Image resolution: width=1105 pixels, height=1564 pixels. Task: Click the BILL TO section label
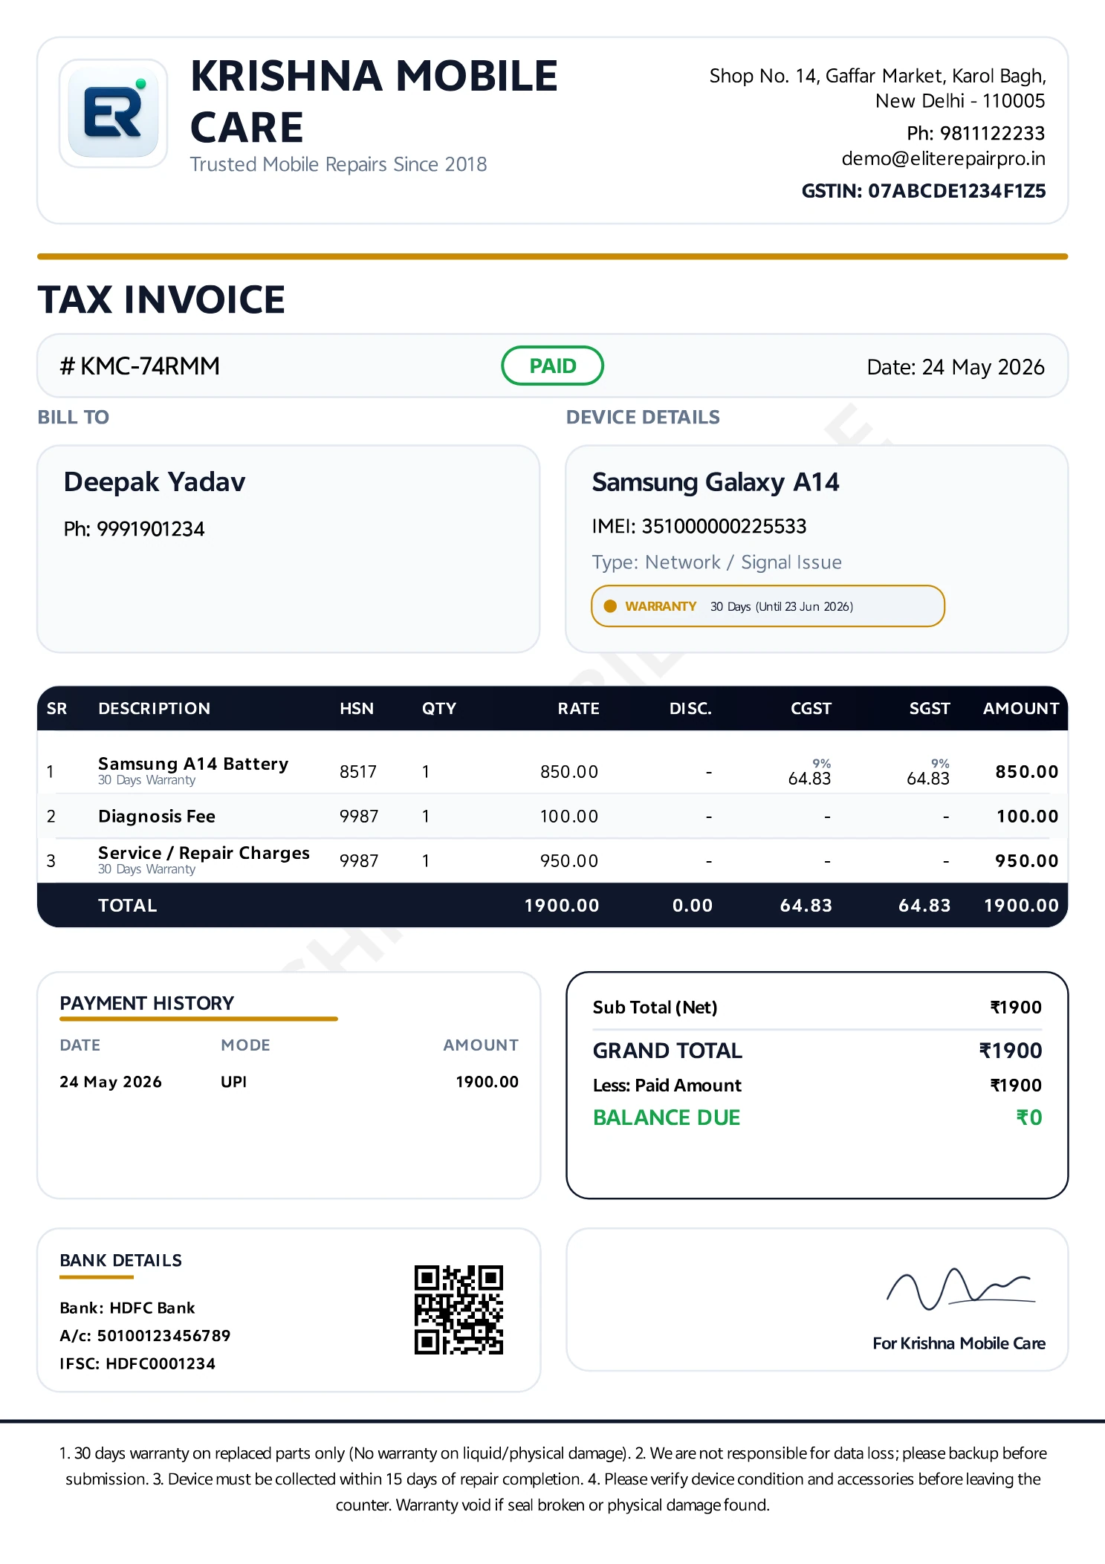74,418
